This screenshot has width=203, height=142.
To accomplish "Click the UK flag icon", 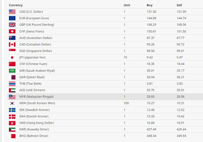I will (12, 25).
